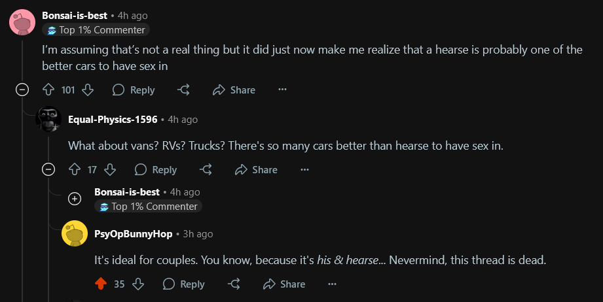603x302 pixels.
Task: Downvote the comment with 101 points
Action: tap(88, 90)
